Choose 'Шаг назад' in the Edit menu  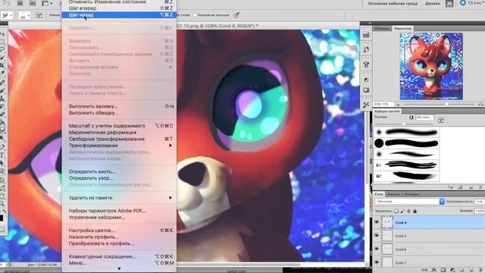pos(119,15)
